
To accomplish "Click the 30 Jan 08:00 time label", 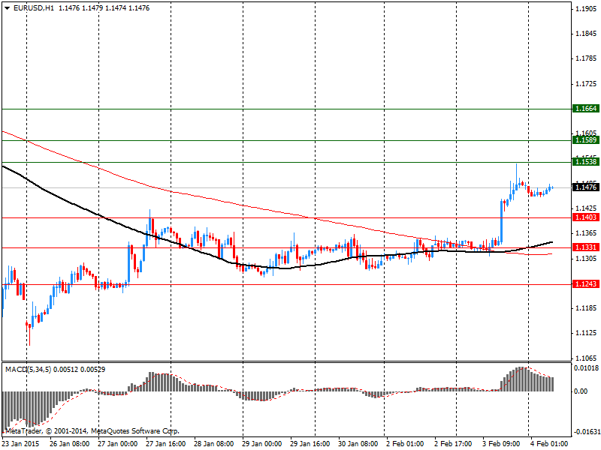I will [x=358, y=444].
